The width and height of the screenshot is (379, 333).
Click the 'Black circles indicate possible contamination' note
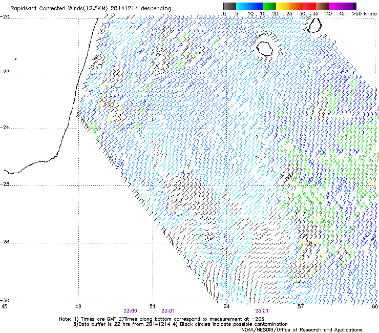(x=234, y=324)
